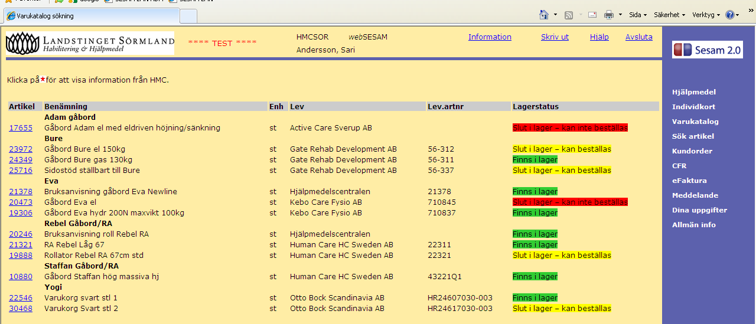Open article 22546
The image size is (756, 324).
21,298
